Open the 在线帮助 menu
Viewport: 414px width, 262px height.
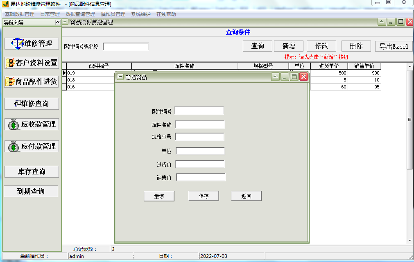pyautogui.click(x=166, y=14)
